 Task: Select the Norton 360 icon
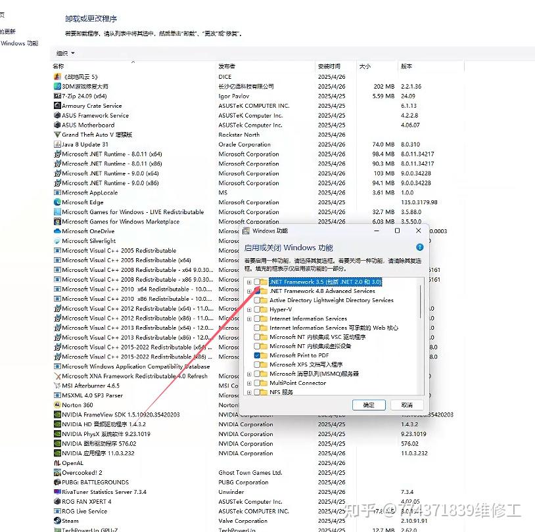[57, 405]
